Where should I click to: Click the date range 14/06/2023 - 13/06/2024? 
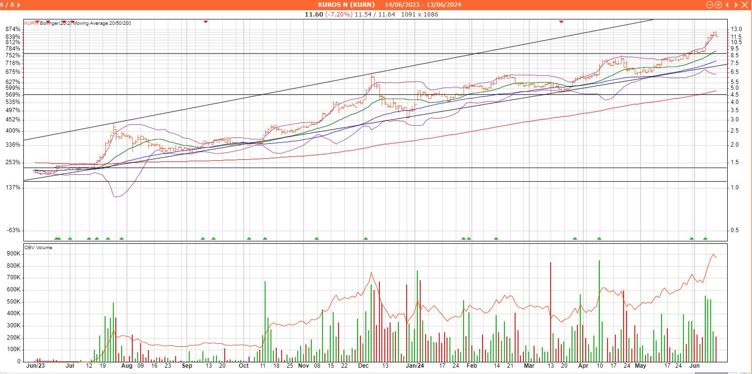pos(423,5)
